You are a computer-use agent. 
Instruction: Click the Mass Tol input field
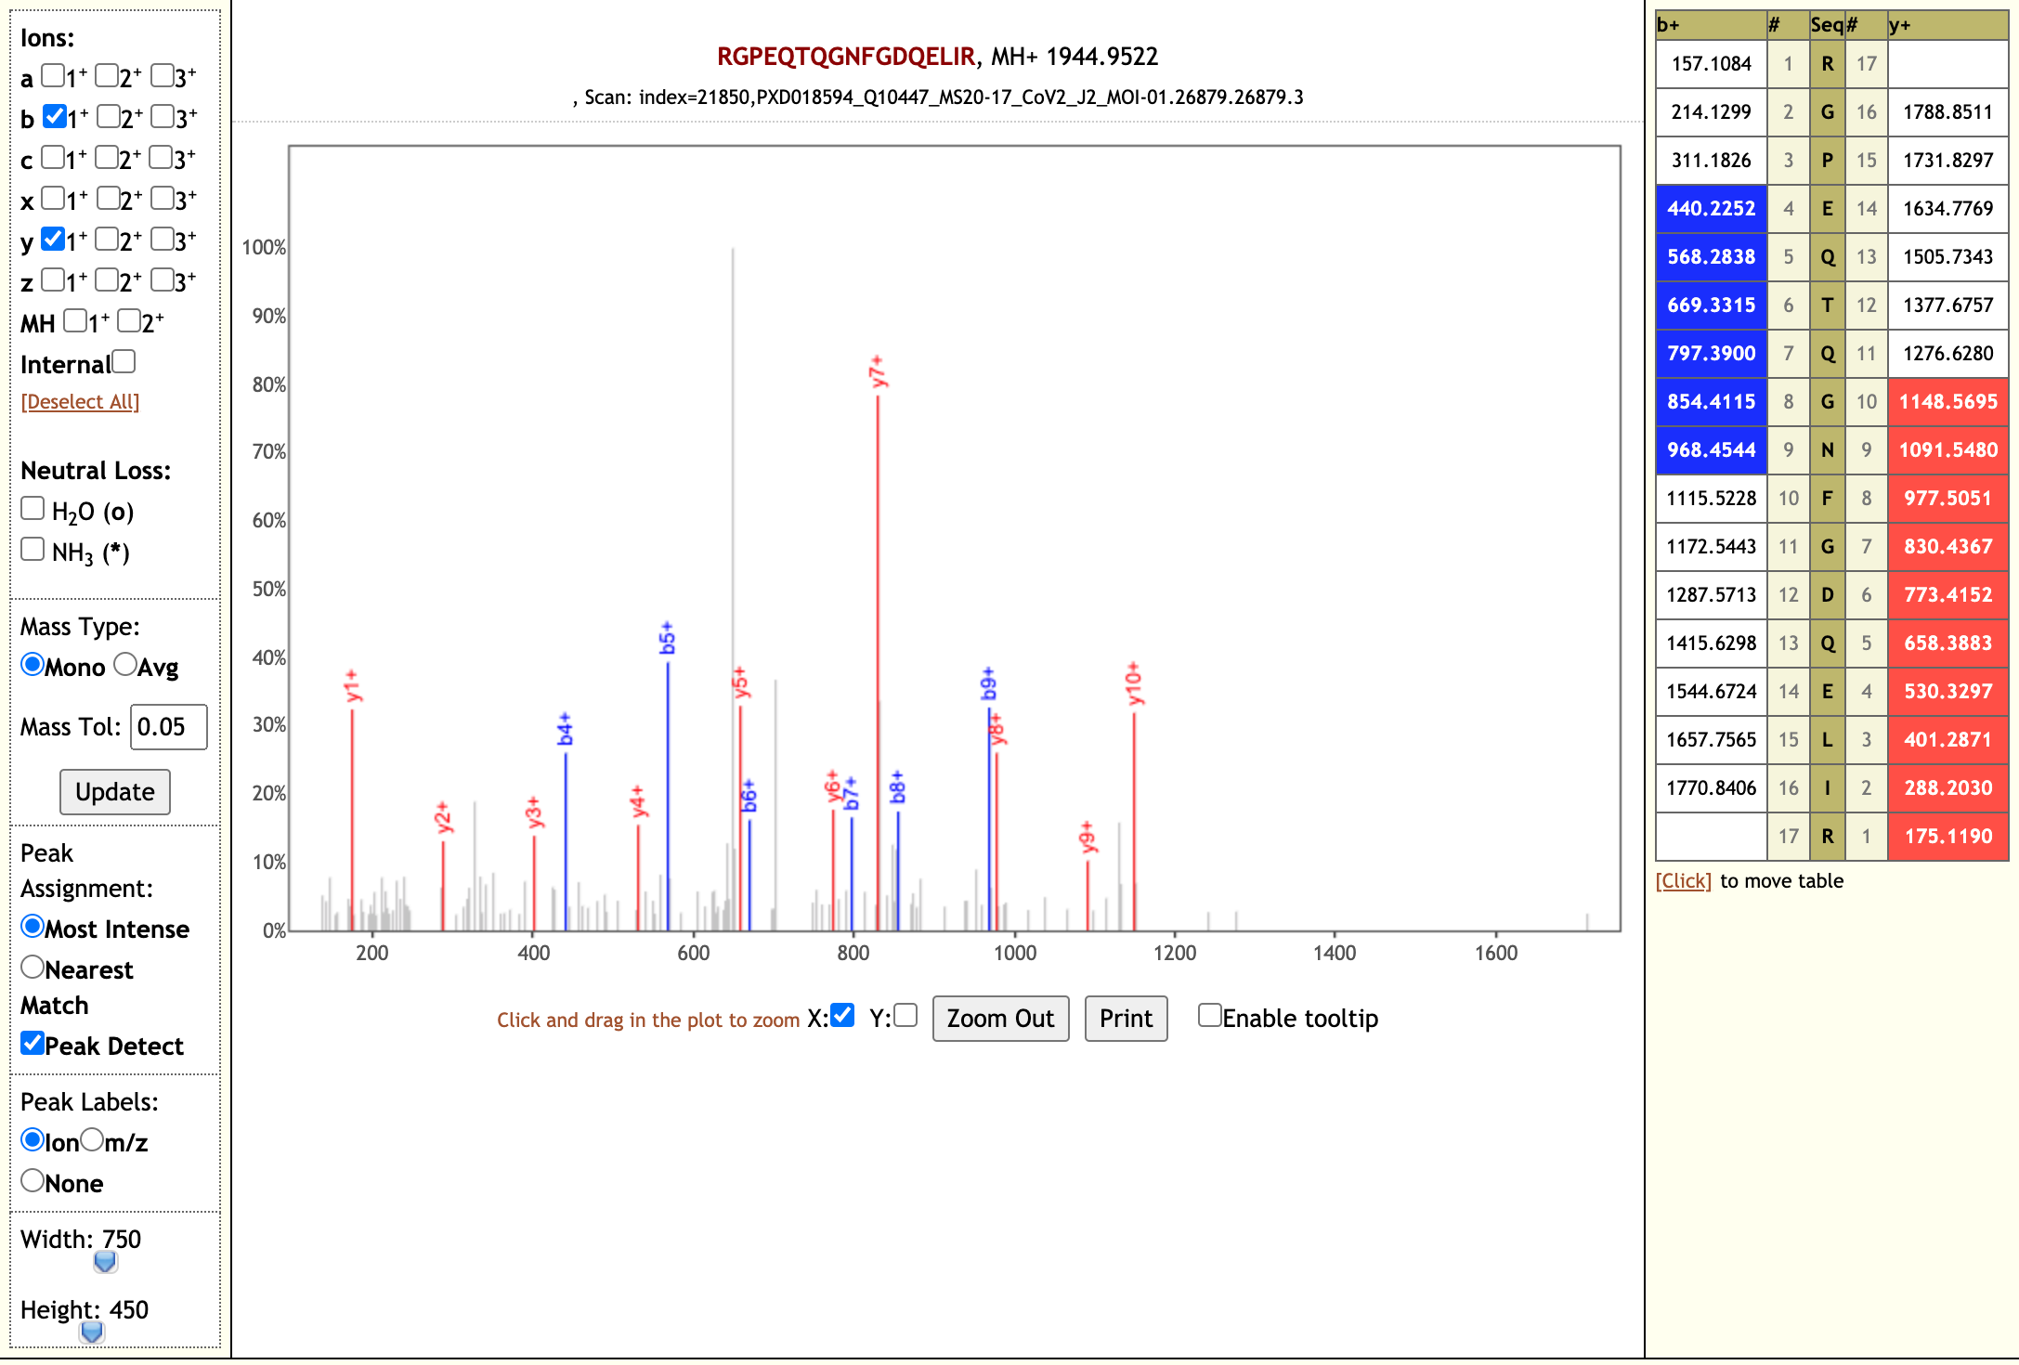pyautogui.click(x=169, y=727)
